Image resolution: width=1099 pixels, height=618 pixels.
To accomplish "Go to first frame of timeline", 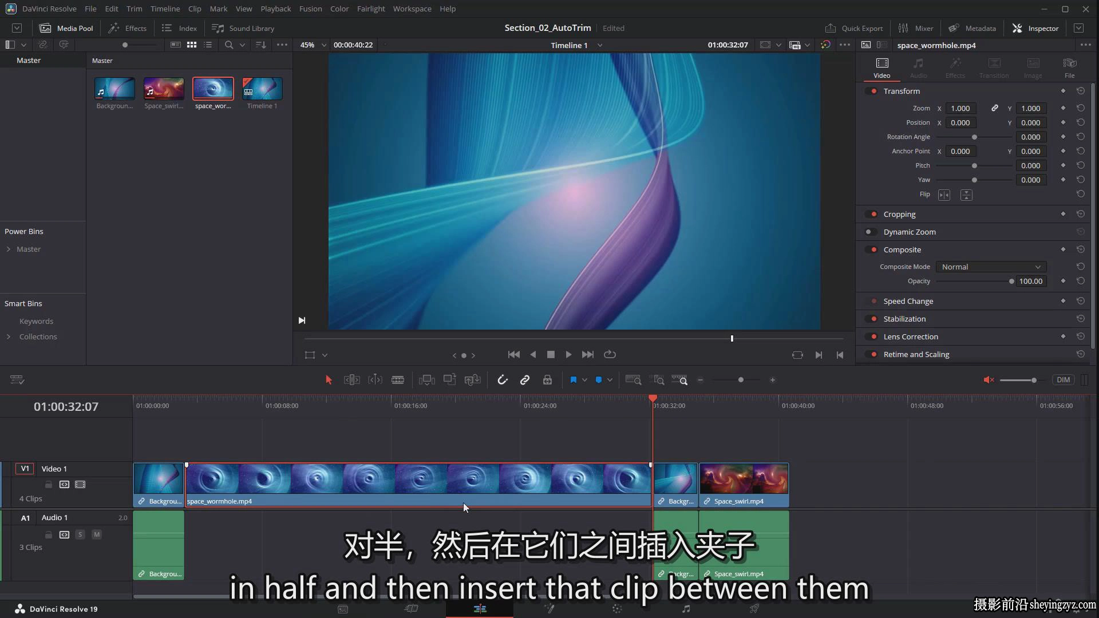I will (x=514, y=355).
